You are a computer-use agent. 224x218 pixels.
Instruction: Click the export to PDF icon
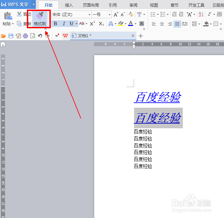[x=18, y=36]
